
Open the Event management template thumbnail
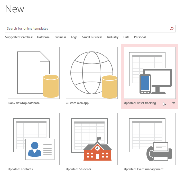coord(150,139)
